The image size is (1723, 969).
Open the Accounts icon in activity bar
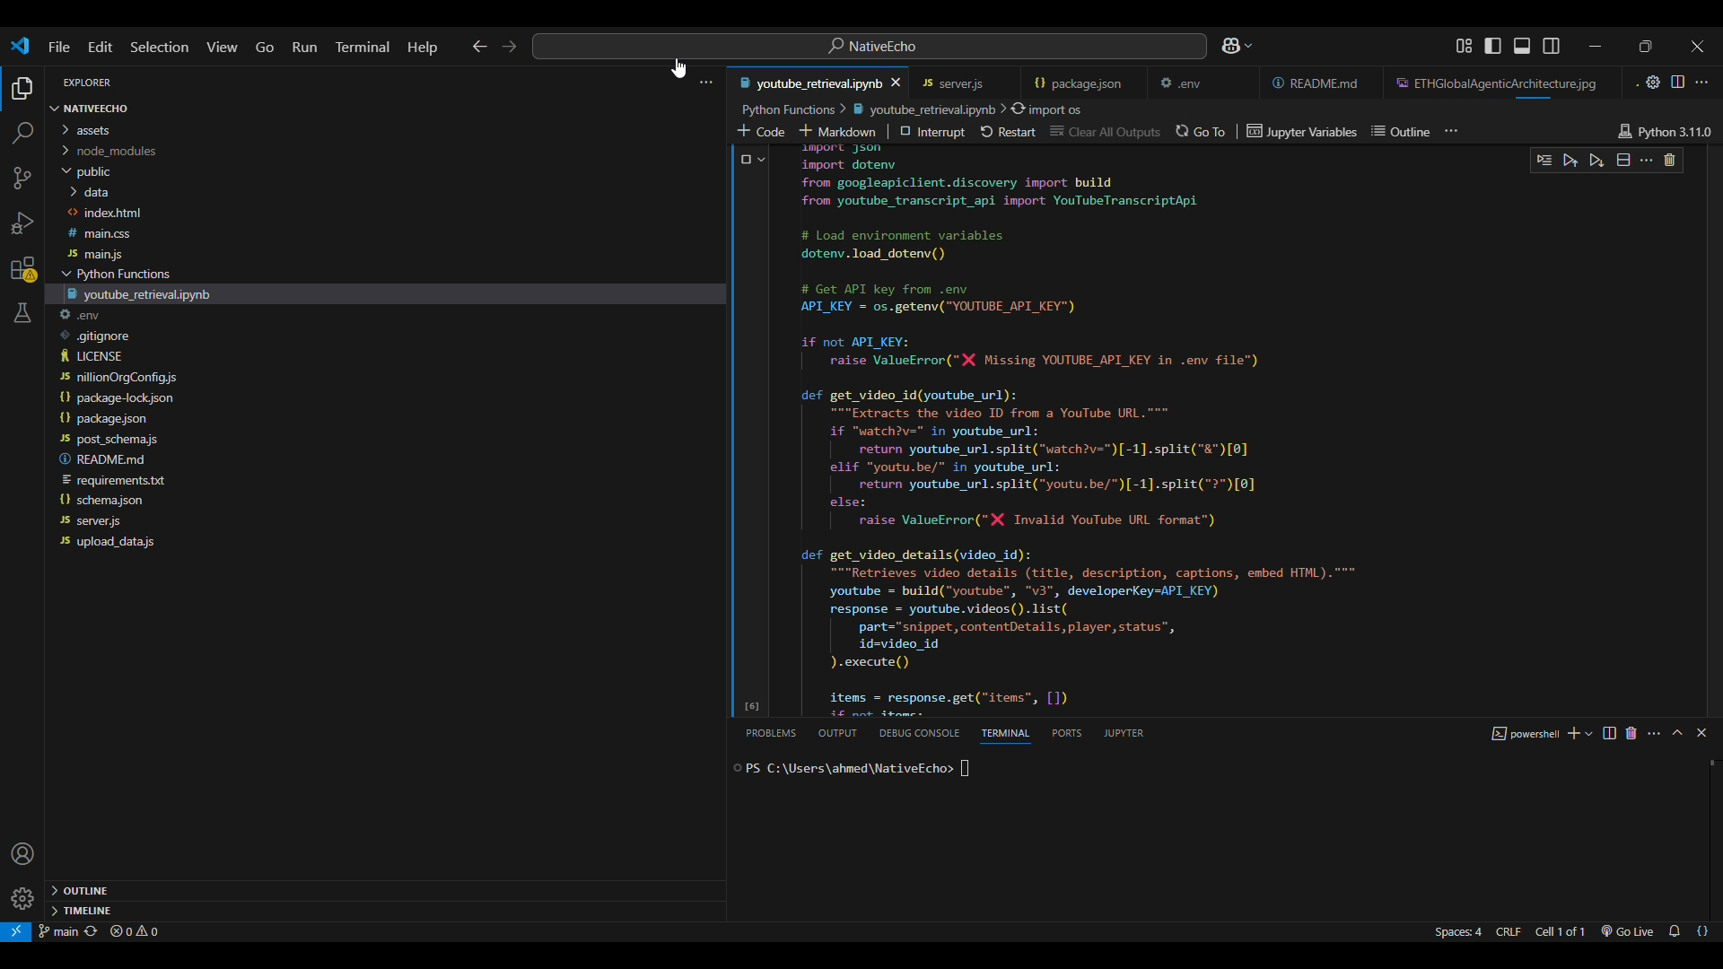click(x=22, y=854)
